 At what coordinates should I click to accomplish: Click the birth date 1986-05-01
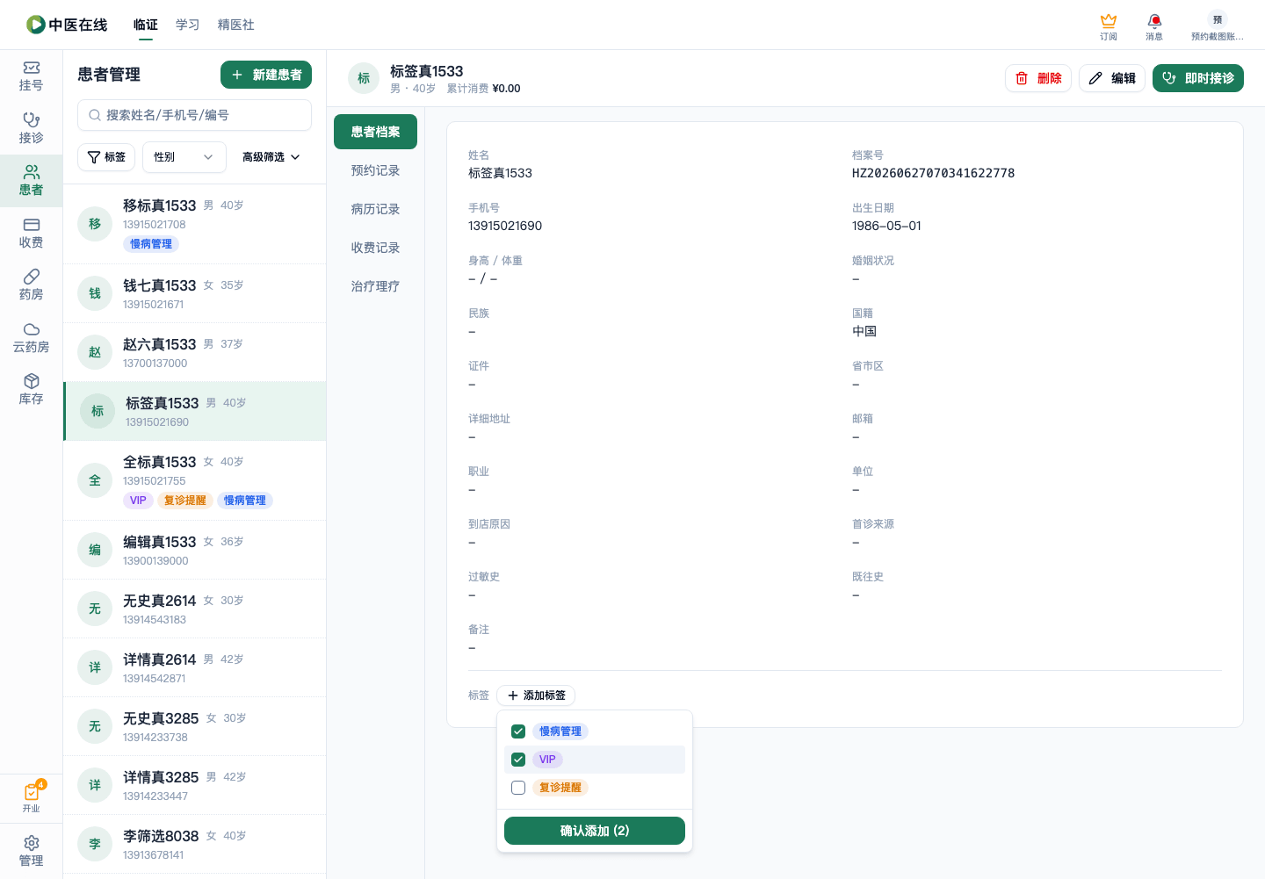click(886, 226)
